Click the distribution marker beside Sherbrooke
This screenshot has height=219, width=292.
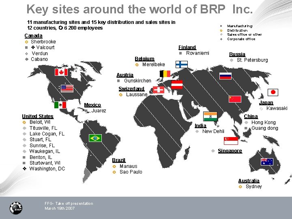(x=26, y=42)
